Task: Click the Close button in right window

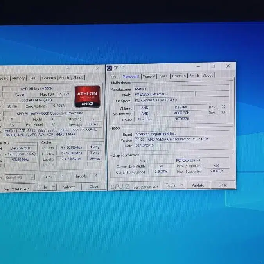Action: (x=223, y=185)
